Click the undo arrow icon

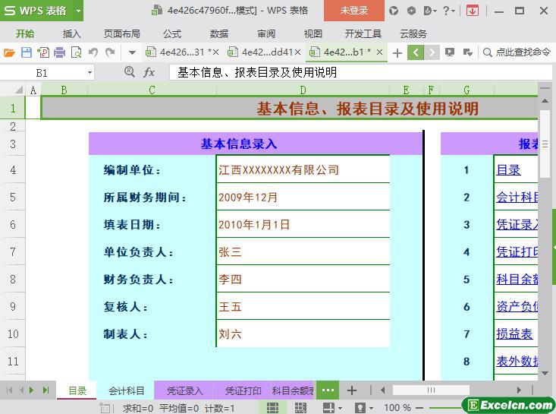click(x=93, y=52)
